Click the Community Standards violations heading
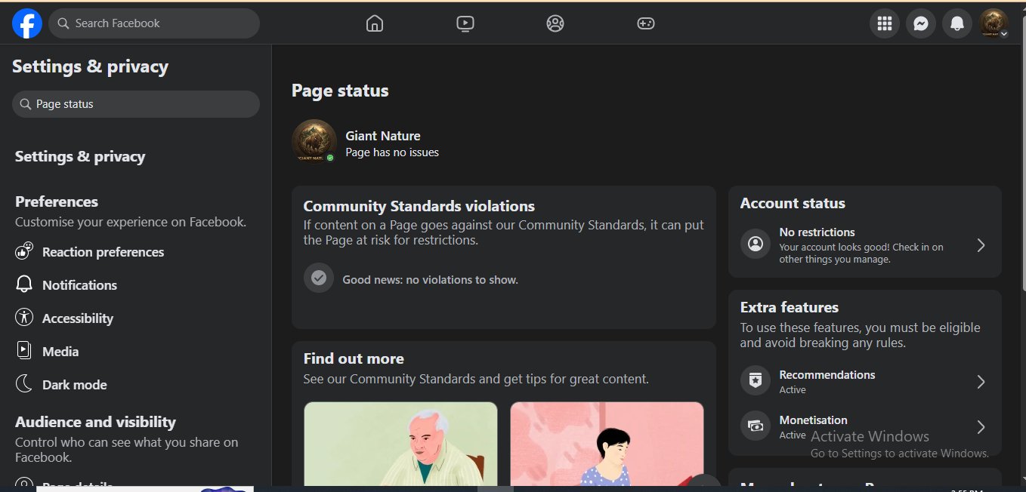Viewport: 1026px width, 492px height. click(x=419, y=206)
